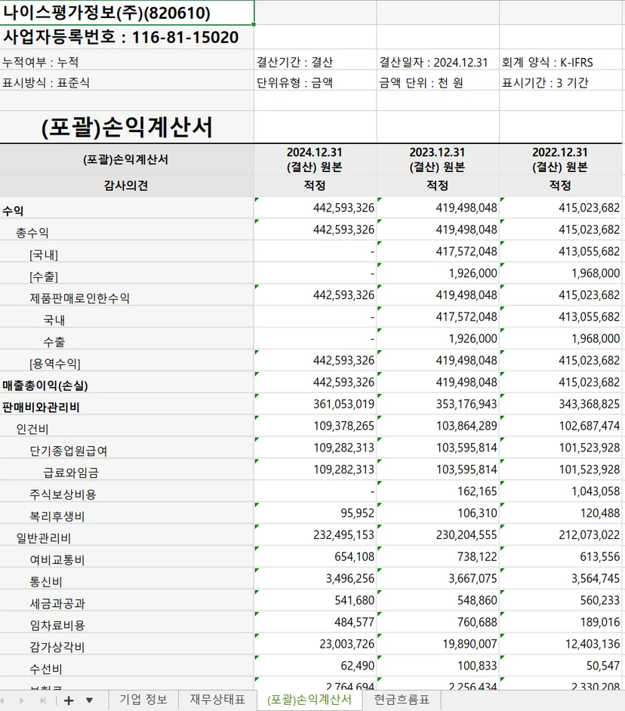625x711 pixels.
Task: Select the 감사의견 row label
Action: tap(127, 186)
